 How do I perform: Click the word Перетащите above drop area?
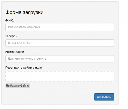click(14, 68)
